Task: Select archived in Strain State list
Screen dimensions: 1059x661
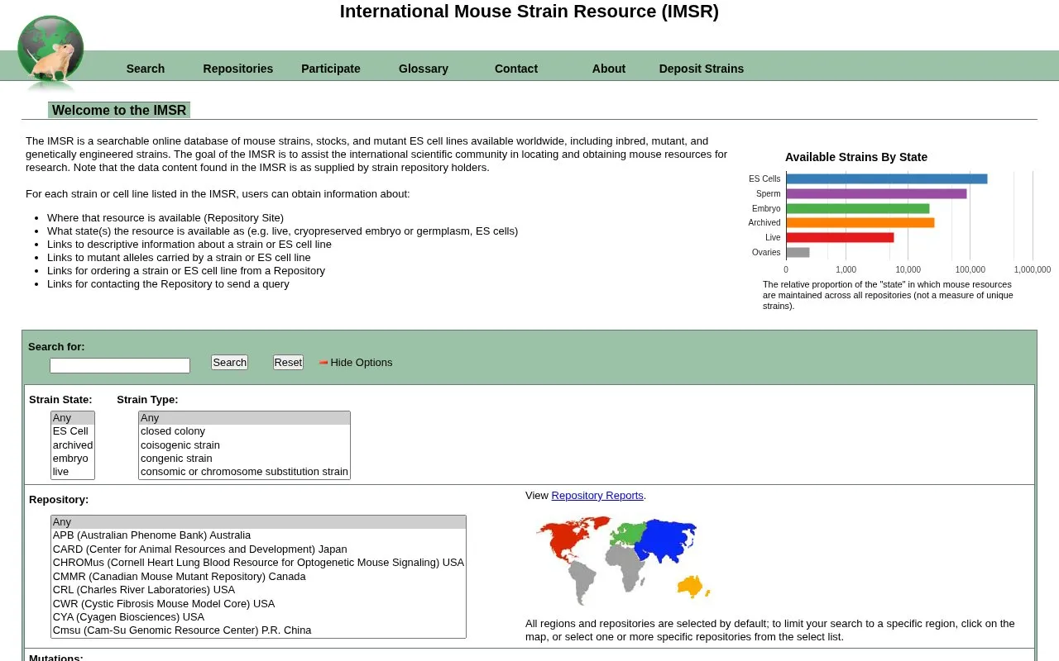Action: (x=73, y=445)
